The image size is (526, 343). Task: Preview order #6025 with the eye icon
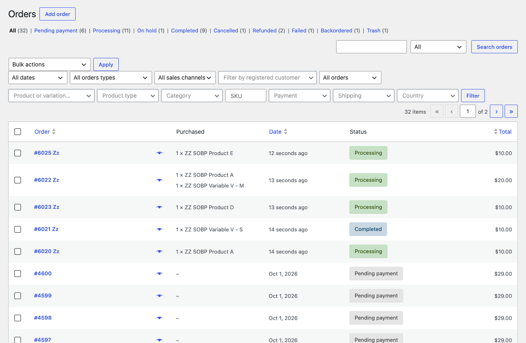click(159, 153)
